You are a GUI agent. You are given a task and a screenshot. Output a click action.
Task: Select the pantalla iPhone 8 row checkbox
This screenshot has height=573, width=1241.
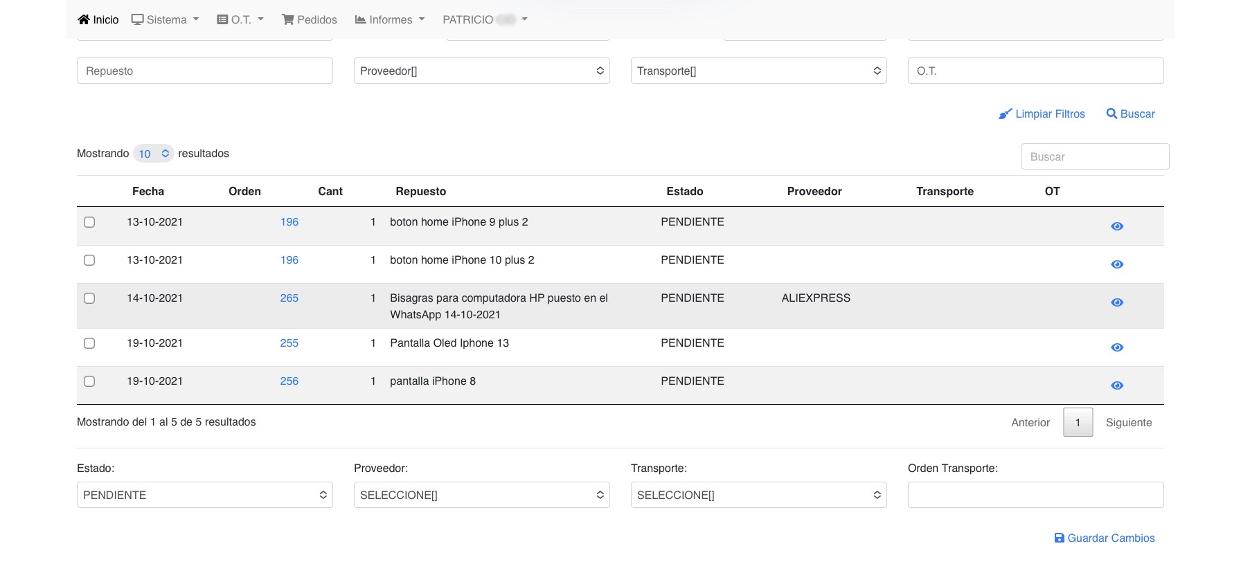tap(89, 381)
